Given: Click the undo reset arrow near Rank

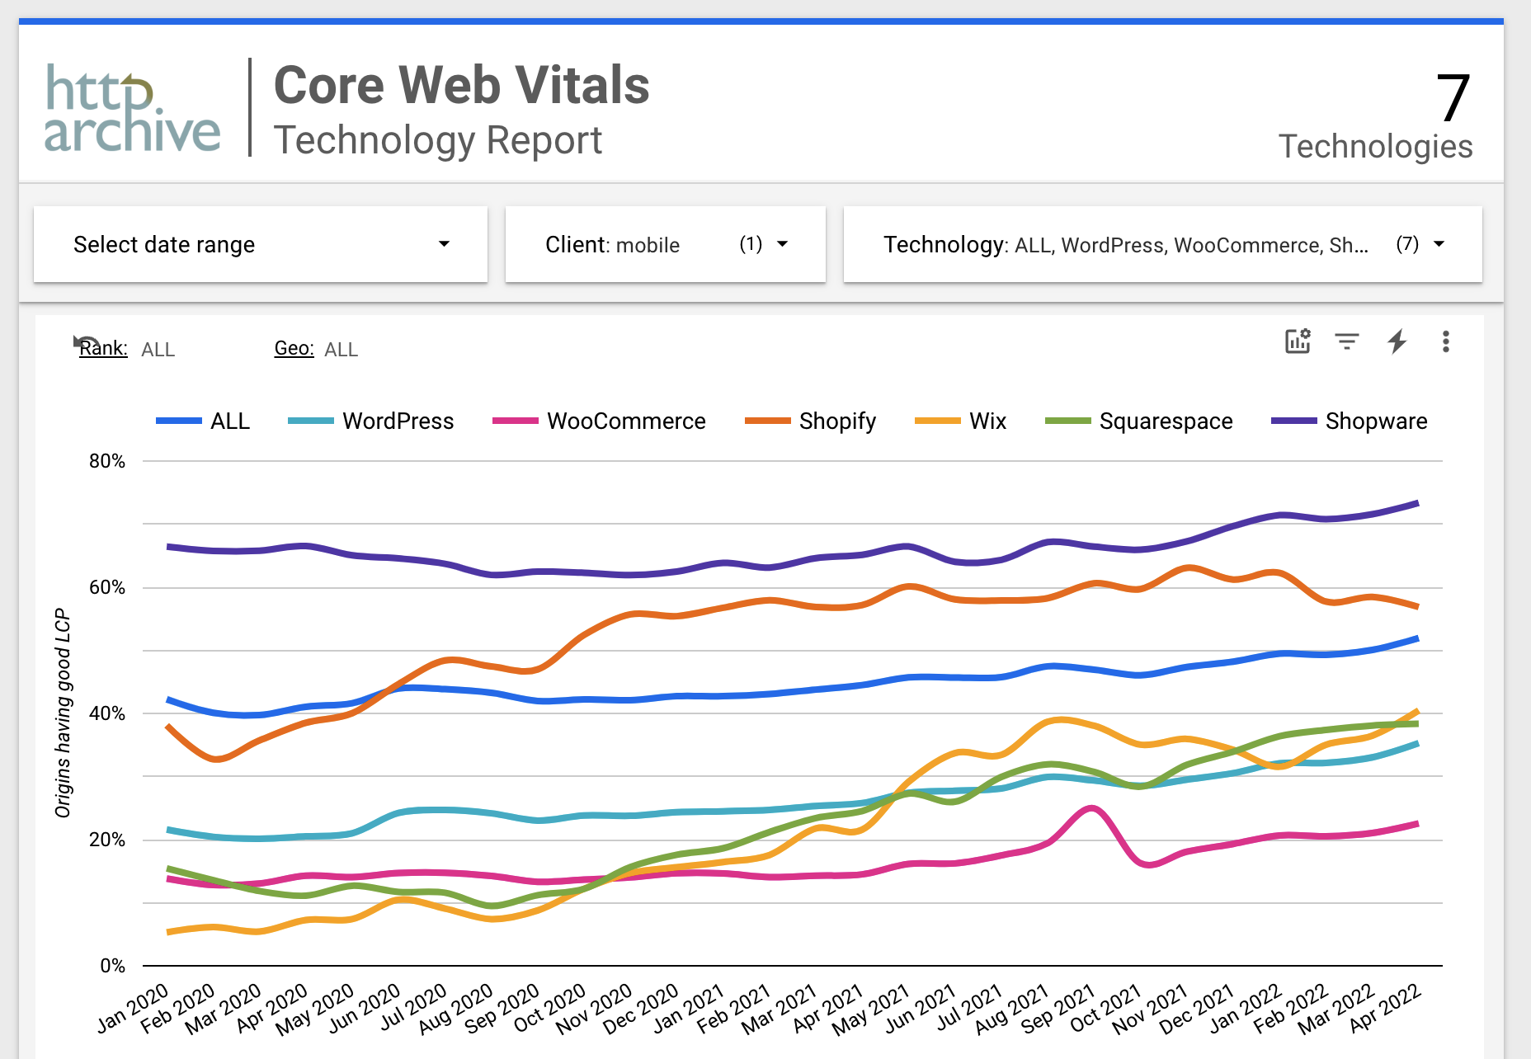Looking at the screenshot, I should click(86, 342).
